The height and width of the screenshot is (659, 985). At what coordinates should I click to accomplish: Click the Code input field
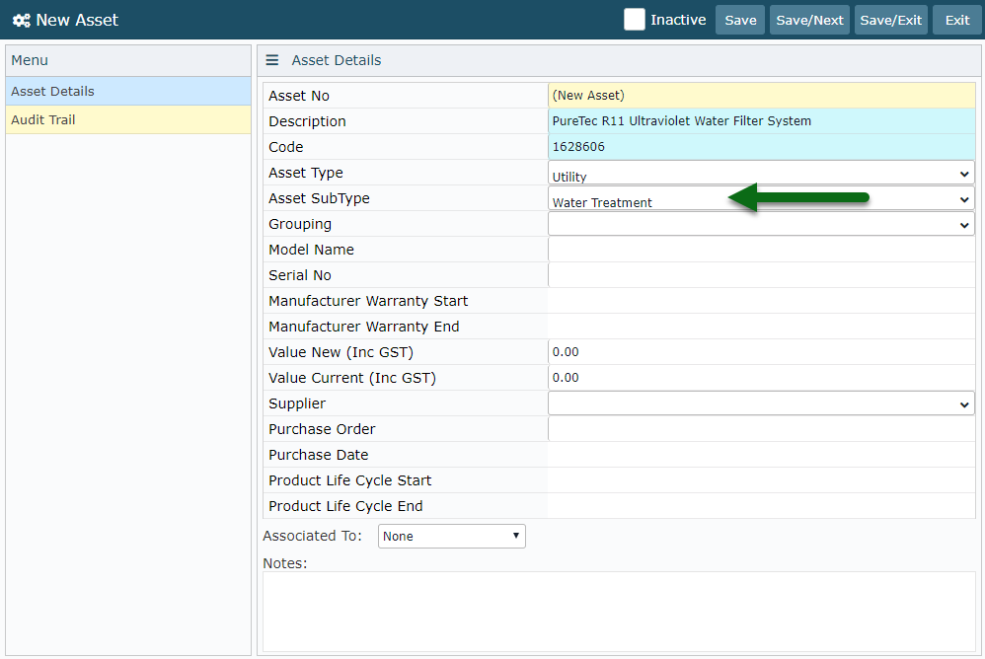click(761, 147)
